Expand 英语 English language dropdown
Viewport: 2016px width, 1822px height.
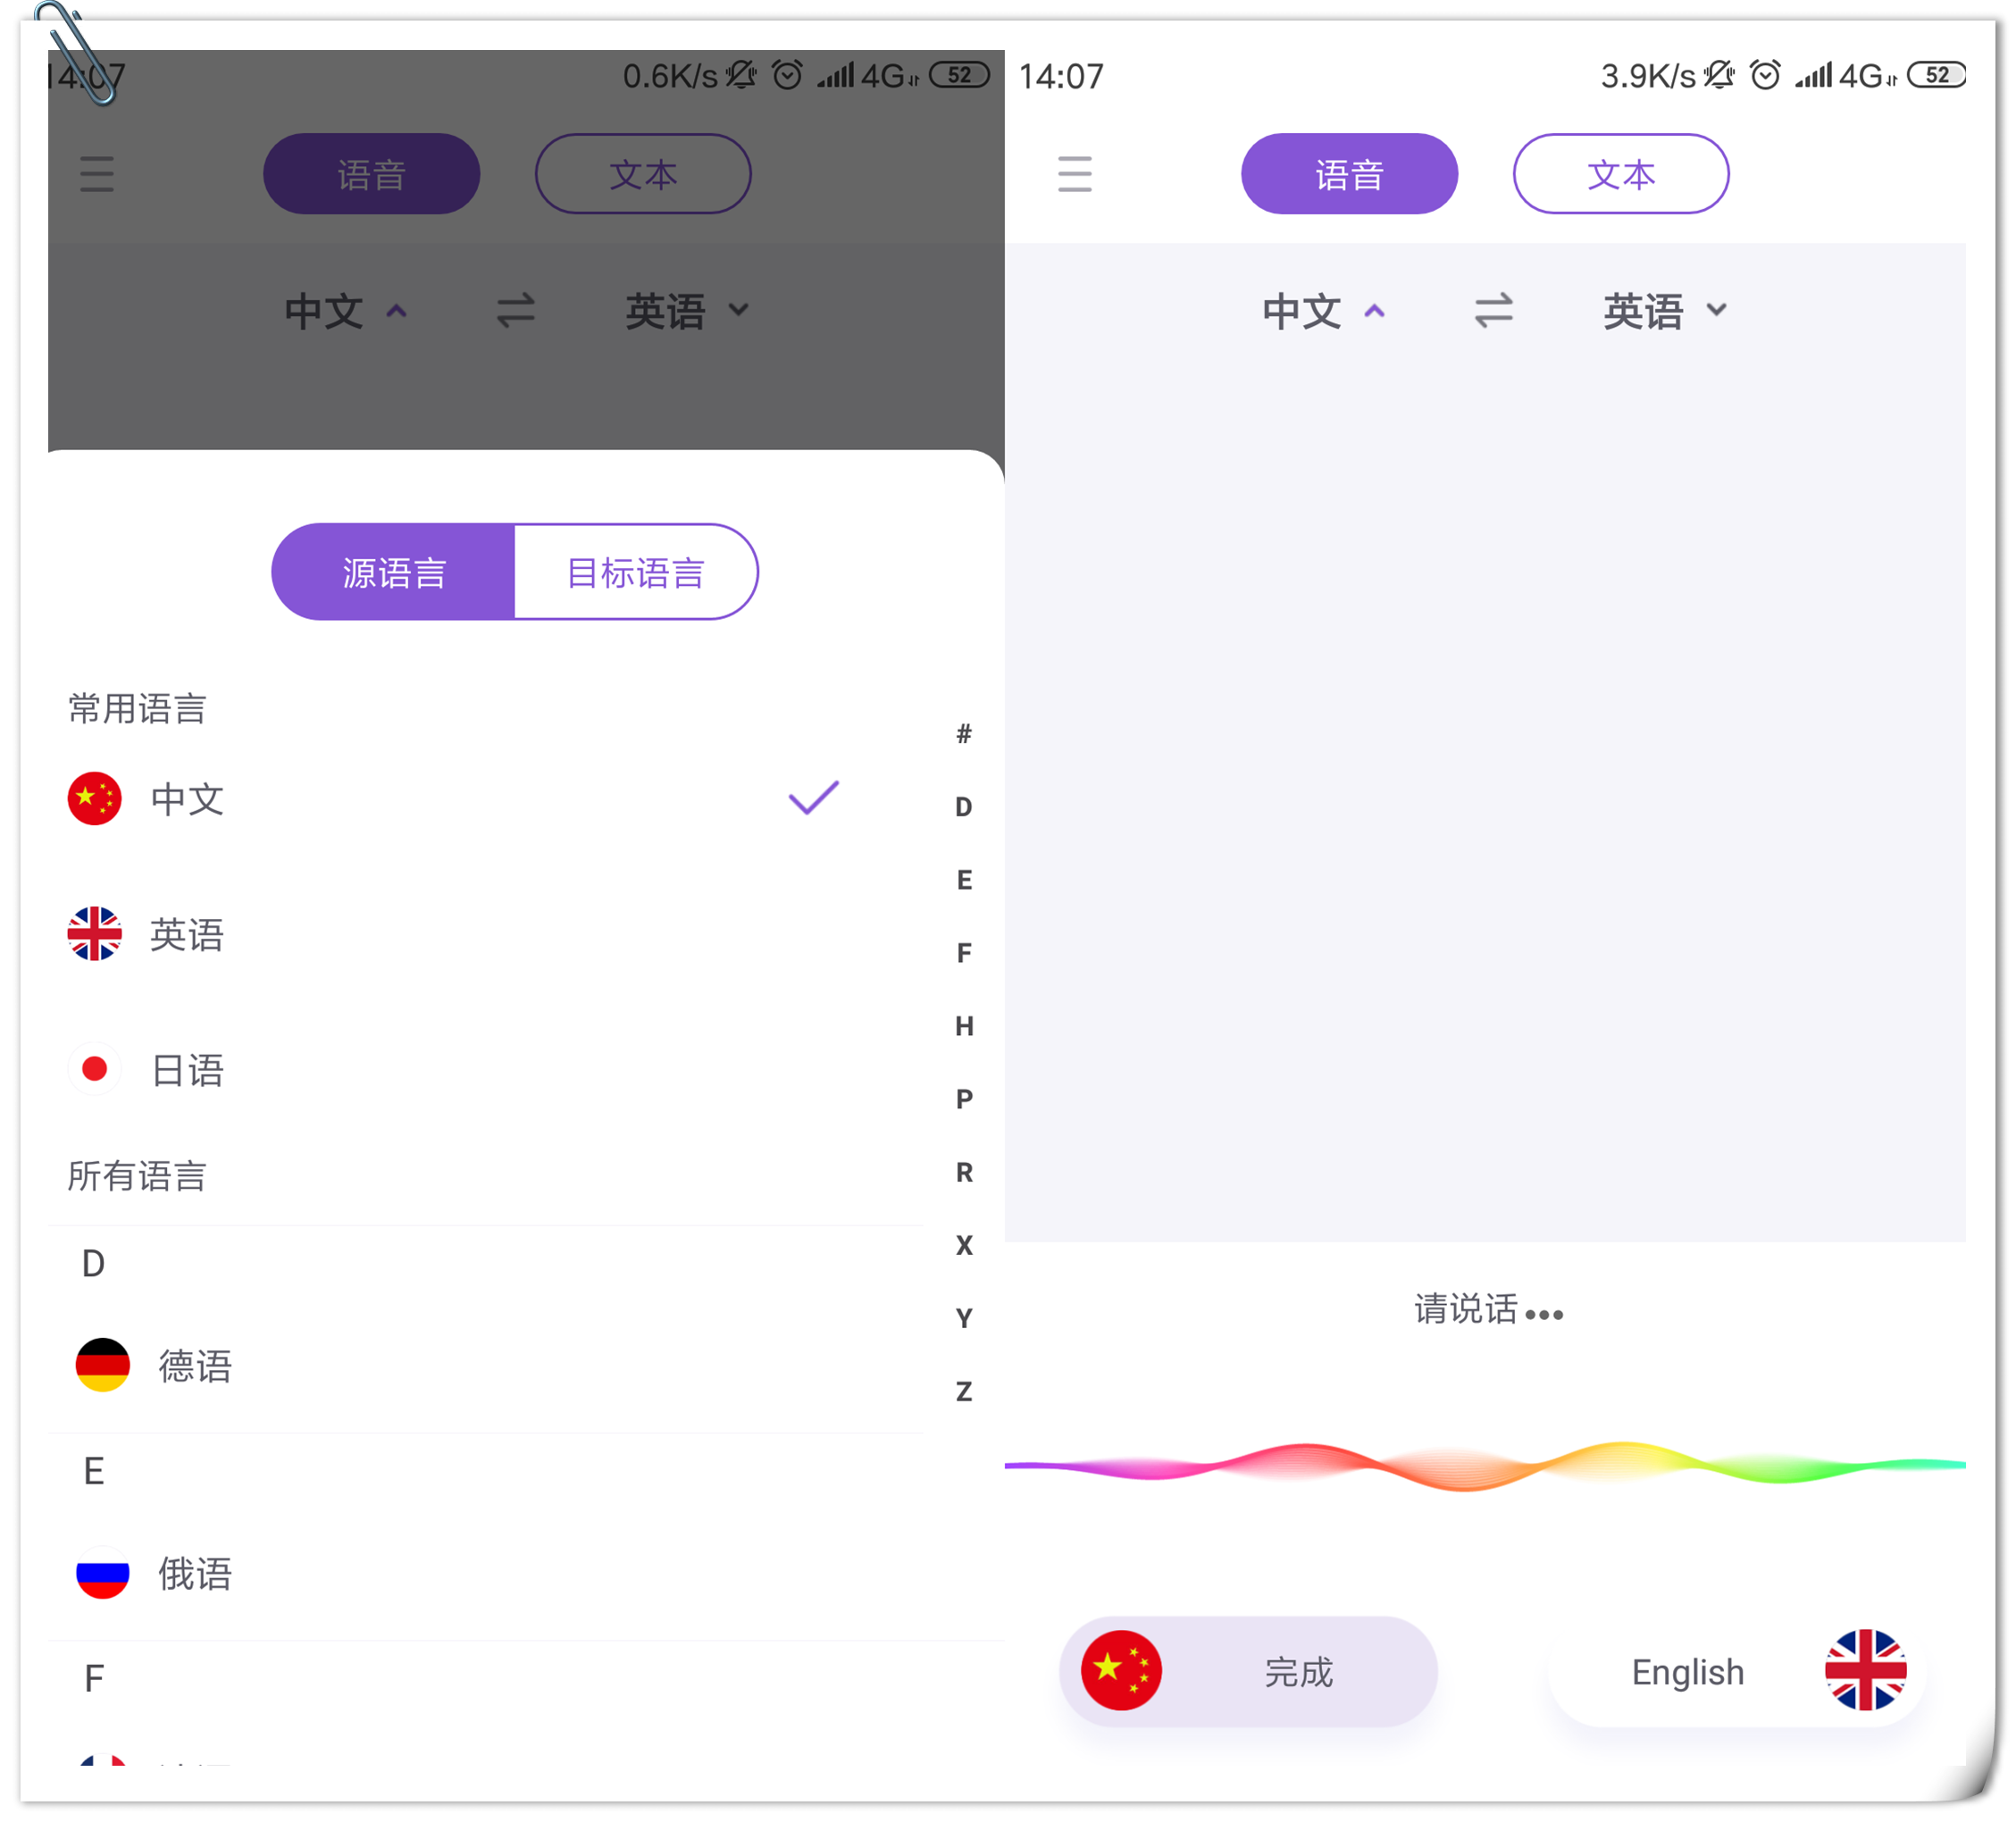(1658, 309)
